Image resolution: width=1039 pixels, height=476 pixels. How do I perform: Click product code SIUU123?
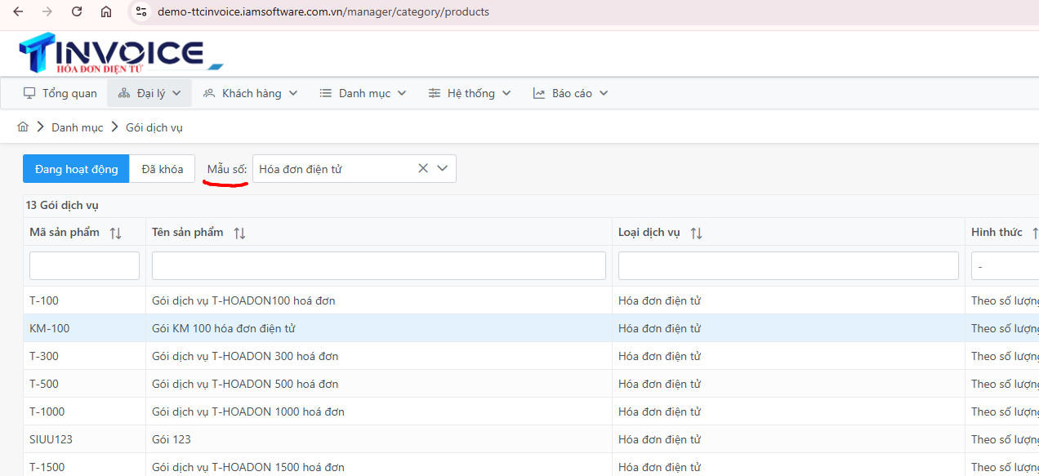coord(51,439)
